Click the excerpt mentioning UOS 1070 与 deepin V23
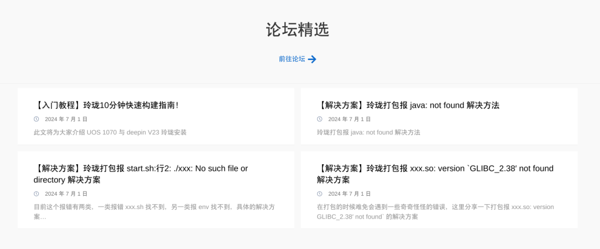Image resolution: width=600 pixels, height=249 pixels. [x=110, y=133]
